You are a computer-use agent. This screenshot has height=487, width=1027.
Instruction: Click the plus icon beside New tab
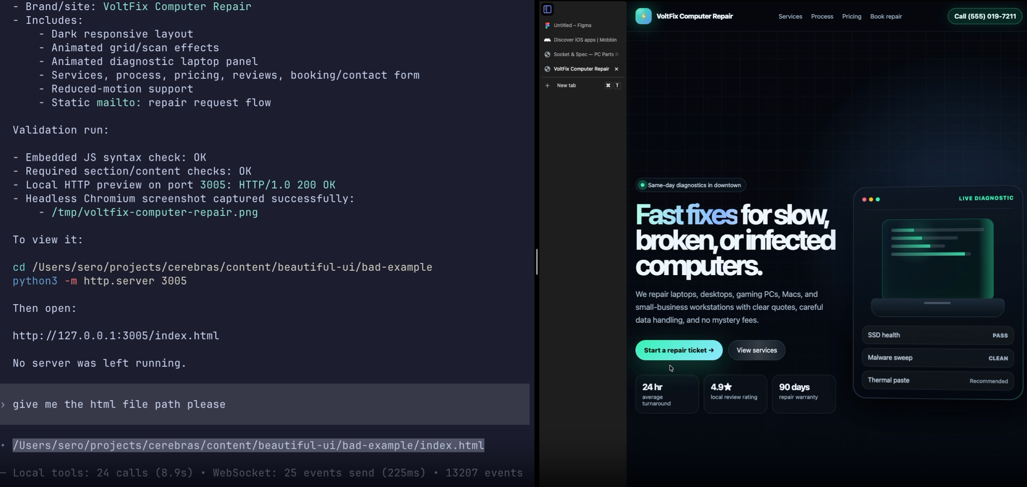point(547,86)
